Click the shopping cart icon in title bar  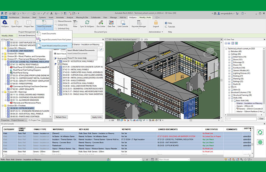pyautogui.click(x=237, y=13)
